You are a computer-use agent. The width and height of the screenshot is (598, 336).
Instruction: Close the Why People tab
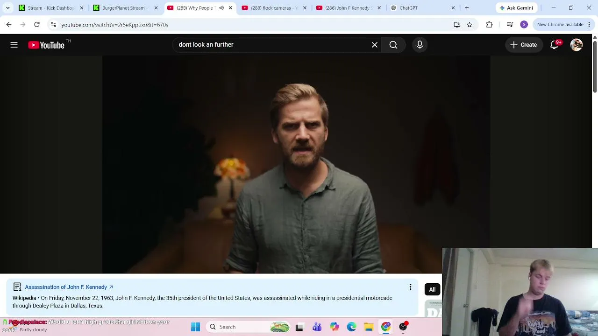pyautogui.click(x=230, y=8)
